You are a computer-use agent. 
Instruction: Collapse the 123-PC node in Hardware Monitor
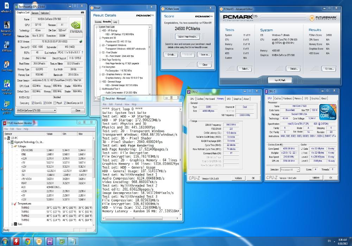5,138
